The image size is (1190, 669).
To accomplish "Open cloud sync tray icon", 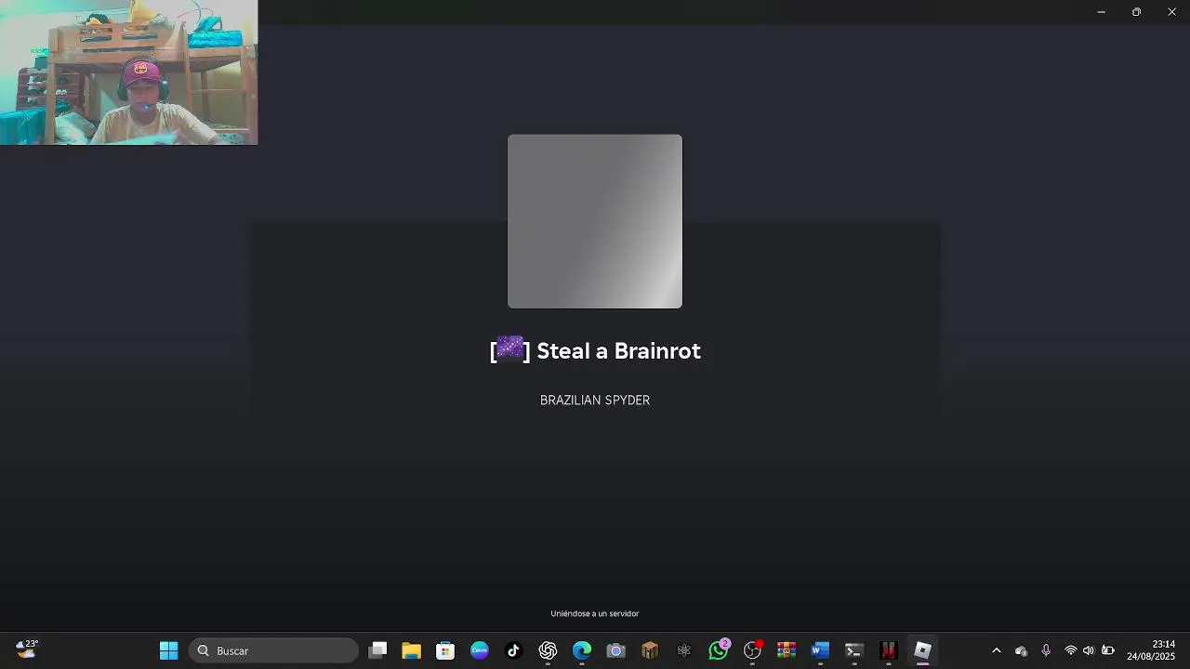I will point(1021,650).
